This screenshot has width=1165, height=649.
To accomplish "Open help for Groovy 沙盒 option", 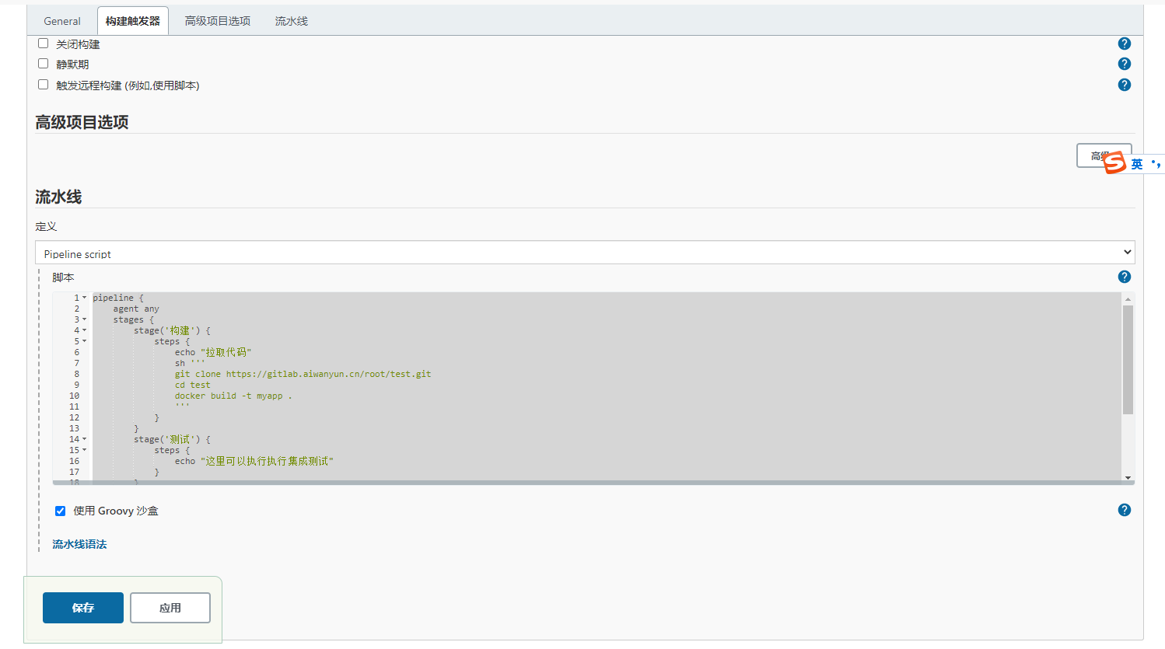I will (x=1124, y=510).
